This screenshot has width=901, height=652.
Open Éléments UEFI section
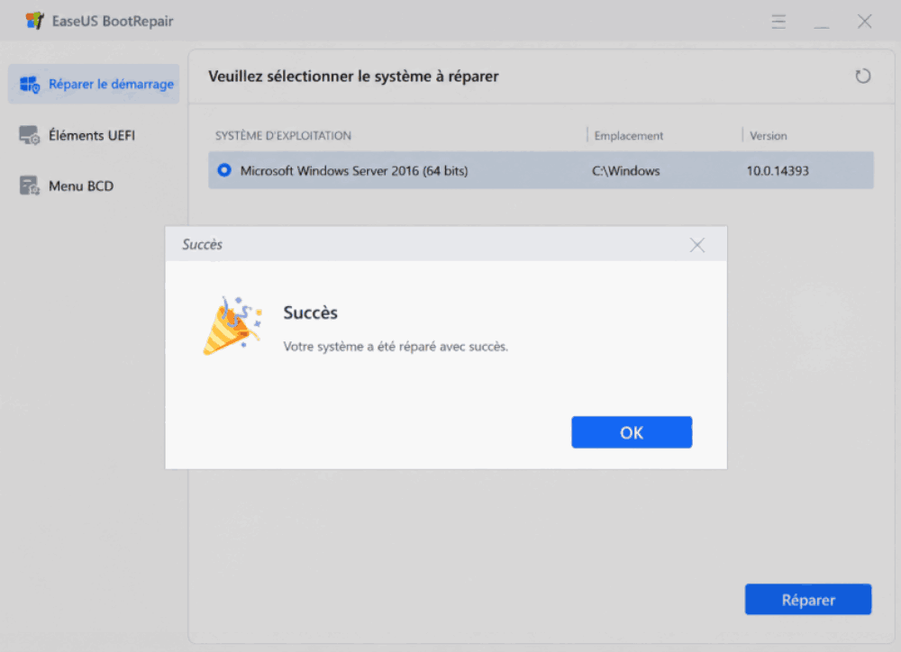pyautogui.click(x=94, y=135)
